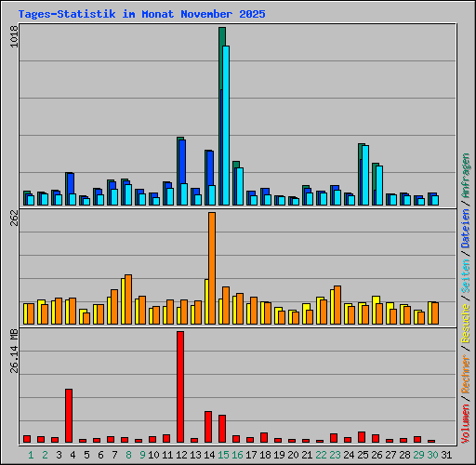The width and height of the screenshot is (476, 465).
Task: Click the 262 y-axis maximum label
Action: (14, 218)
